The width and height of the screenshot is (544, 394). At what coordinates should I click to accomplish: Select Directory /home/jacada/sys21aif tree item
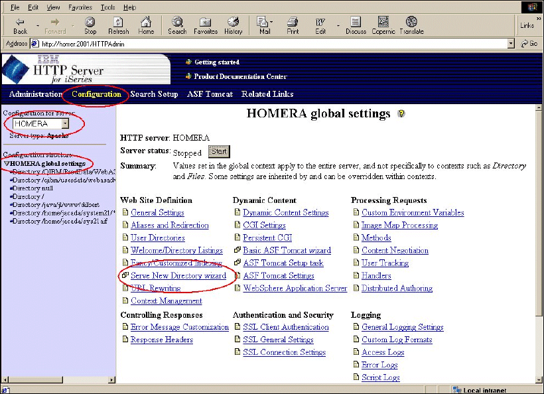click(60, 221)
